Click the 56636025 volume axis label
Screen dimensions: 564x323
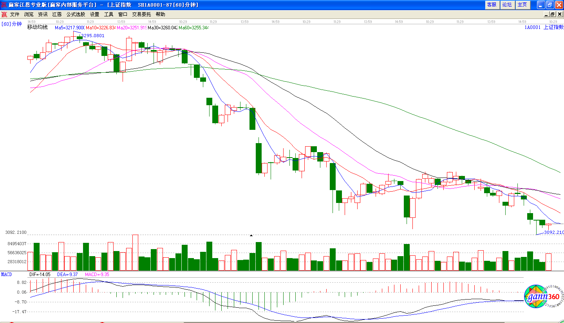(x=17, y=253)
